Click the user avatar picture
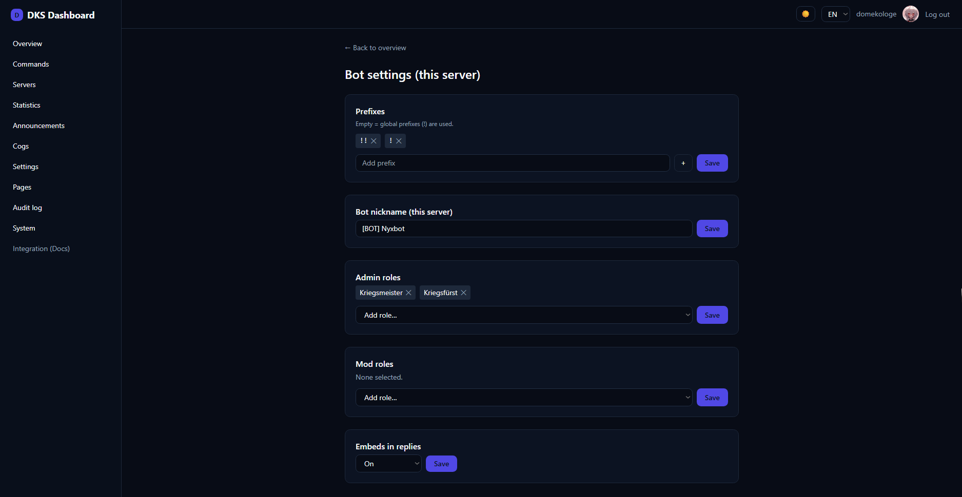Viewport: 962px width, 497px height. [x=911, y=14]
